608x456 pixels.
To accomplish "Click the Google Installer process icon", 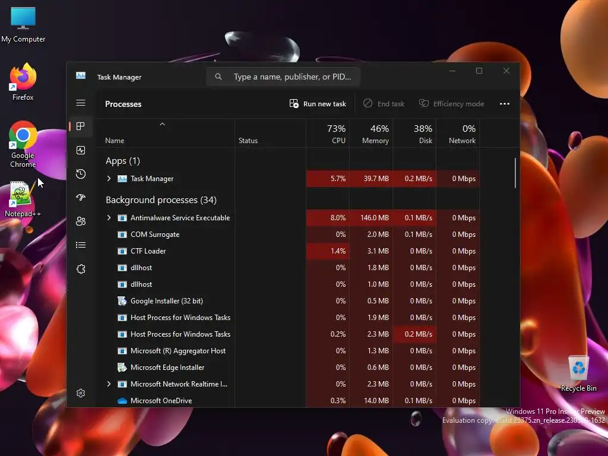I will [122, 301].
